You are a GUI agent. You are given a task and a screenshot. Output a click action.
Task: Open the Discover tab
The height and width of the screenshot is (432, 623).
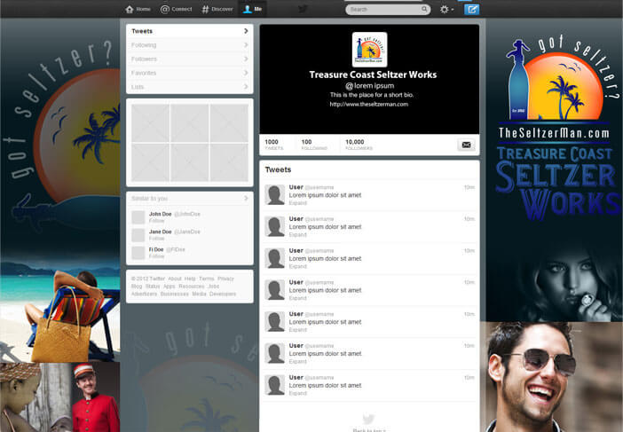[217, 9]
